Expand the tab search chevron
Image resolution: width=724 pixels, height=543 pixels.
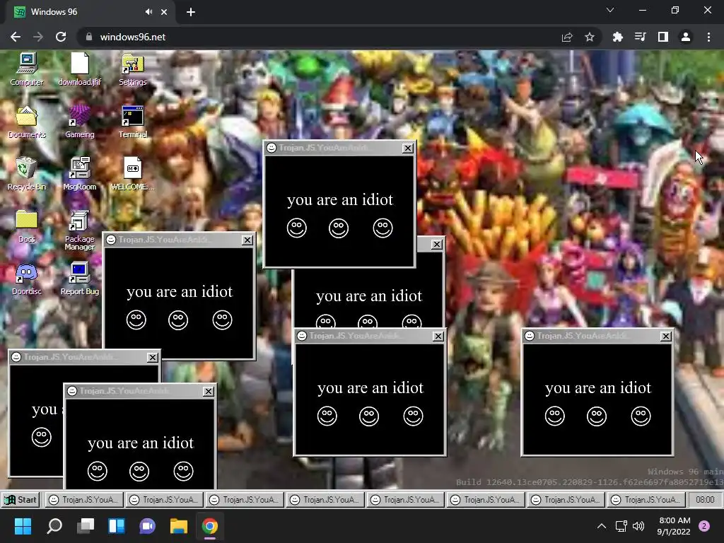coord(610,10)
